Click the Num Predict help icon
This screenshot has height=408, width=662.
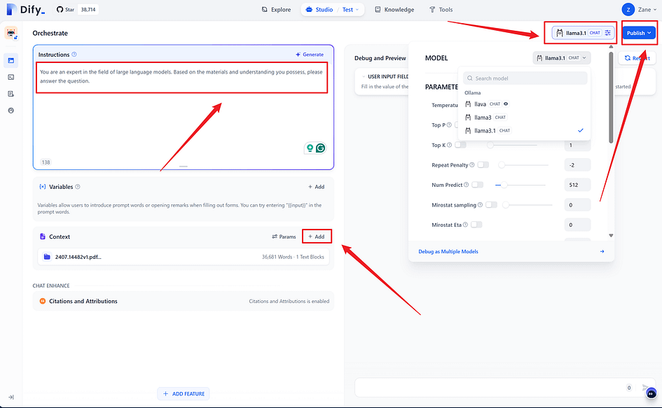tap(466, 184)
